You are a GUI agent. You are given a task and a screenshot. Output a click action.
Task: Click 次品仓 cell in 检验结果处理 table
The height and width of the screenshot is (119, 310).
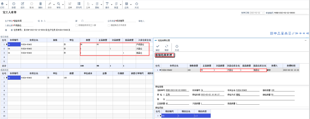233,70
